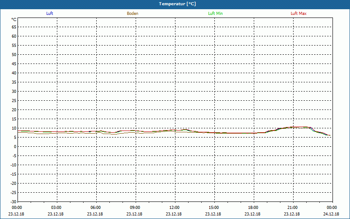Click the 23.12.18 date under 12:00
The height and width of the screenshot is (219, 350).
point(174,214)
